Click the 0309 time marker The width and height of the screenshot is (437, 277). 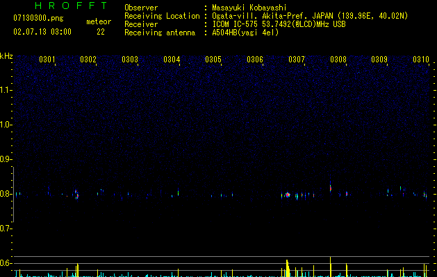(379, 59)
